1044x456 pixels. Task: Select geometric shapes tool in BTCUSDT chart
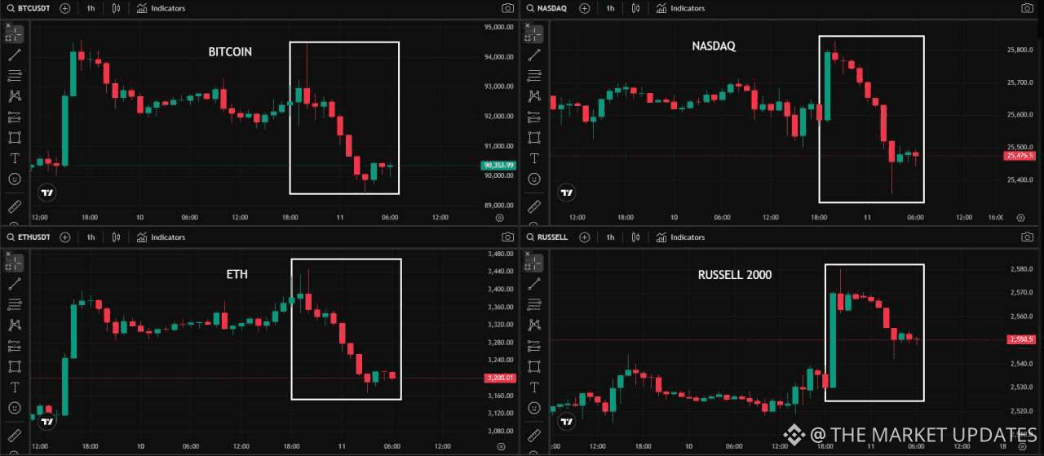pos(15,138)
